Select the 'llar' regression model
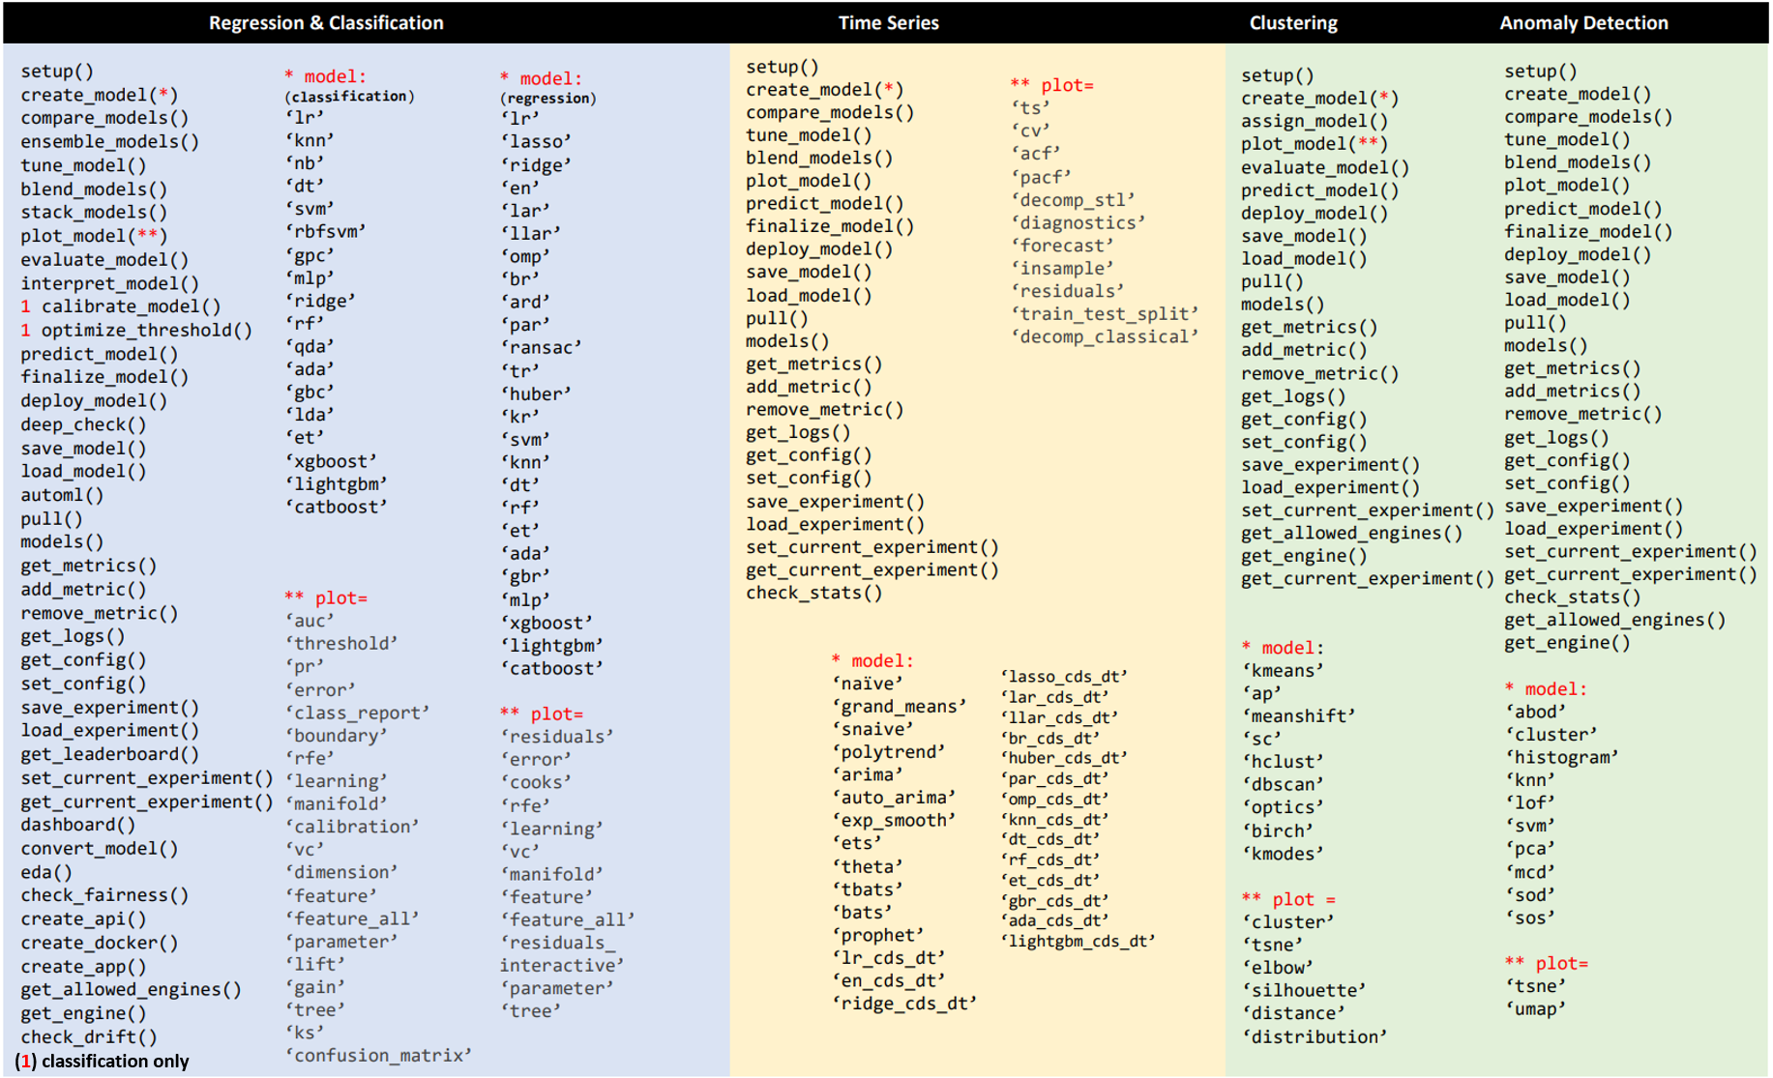The height and width of the screenshot is (1078, 1773). point(530,233)
